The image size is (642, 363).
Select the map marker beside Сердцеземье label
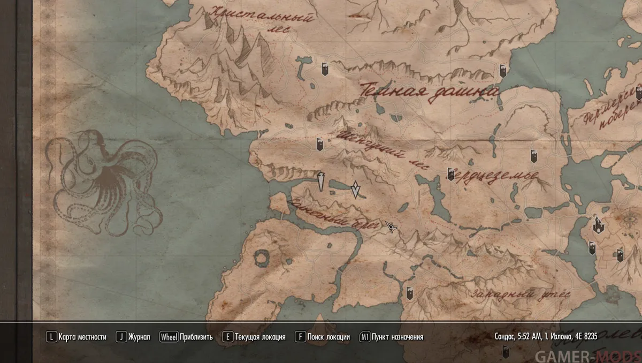(x=451, y=174)
